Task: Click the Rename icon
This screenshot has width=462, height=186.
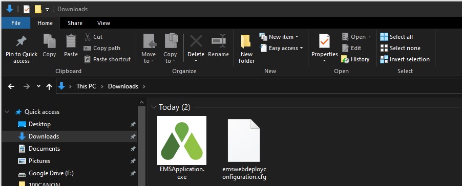Action: click(219, 41)
